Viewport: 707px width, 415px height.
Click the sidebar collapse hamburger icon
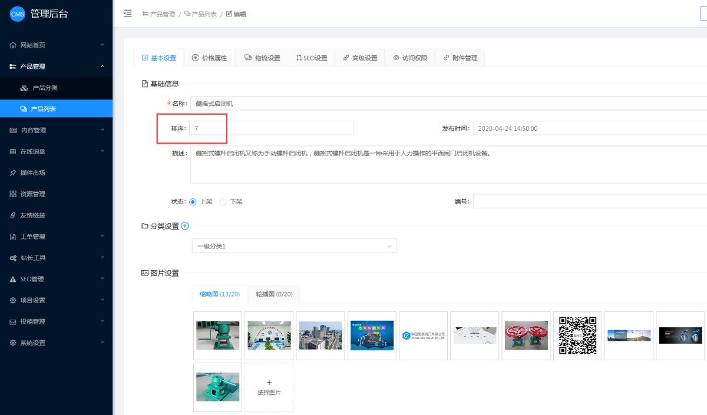pos(127,14)
